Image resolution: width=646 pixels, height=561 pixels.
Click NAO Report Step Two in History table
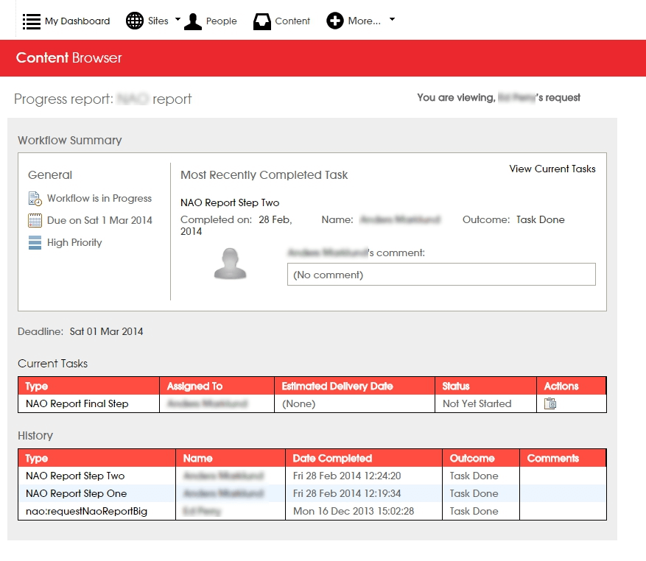click(75, 476)
